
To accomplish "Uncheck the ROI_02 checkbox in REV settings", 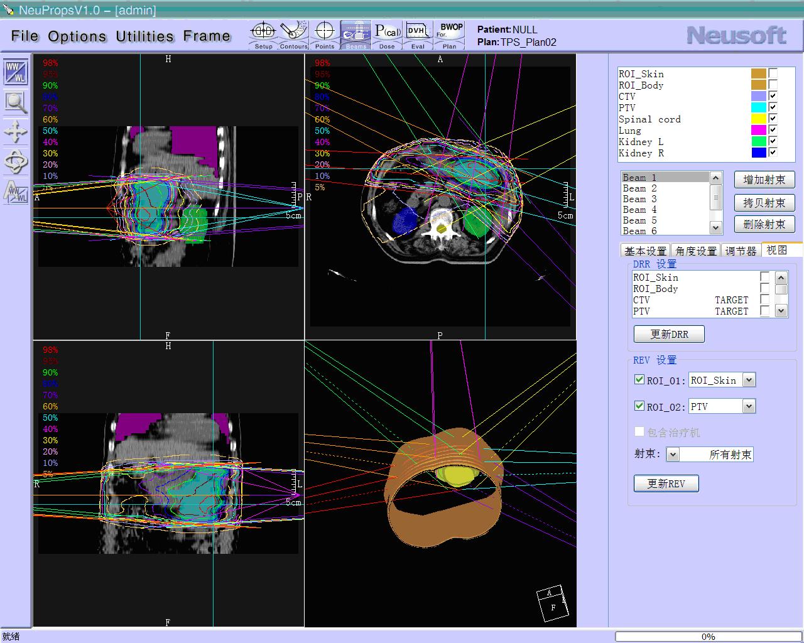I will click(x=639, y=406).
